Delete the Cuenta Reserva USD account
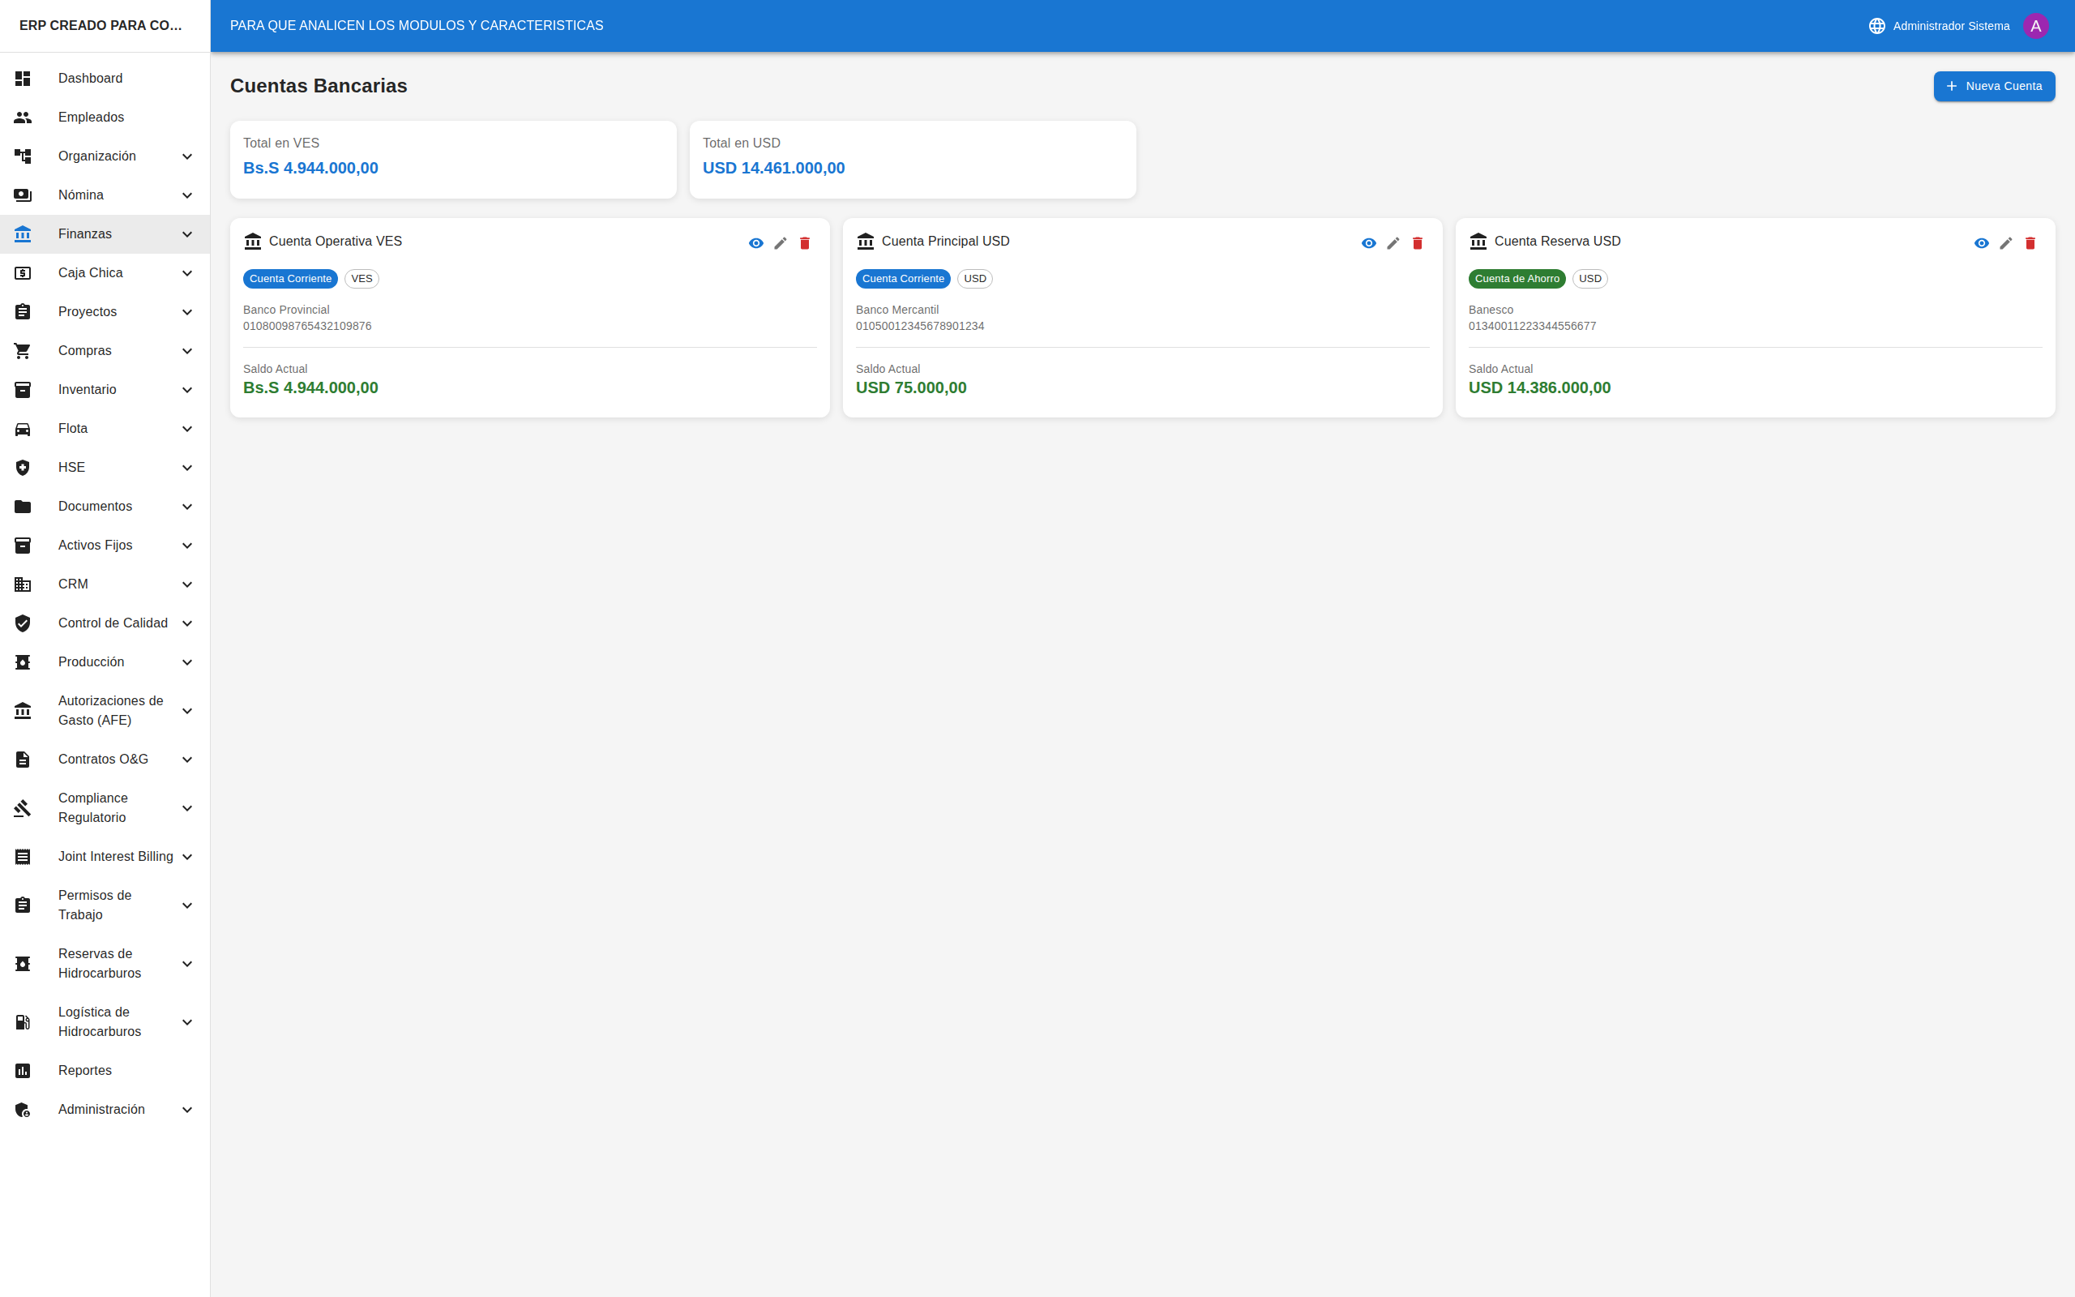The image size is (2075, 1297). tap(2030, 244)
